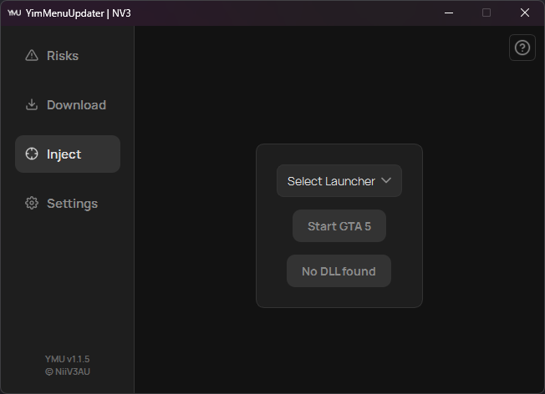
Task: Click the No DLL found button
Action: click(x=339, y=271)
